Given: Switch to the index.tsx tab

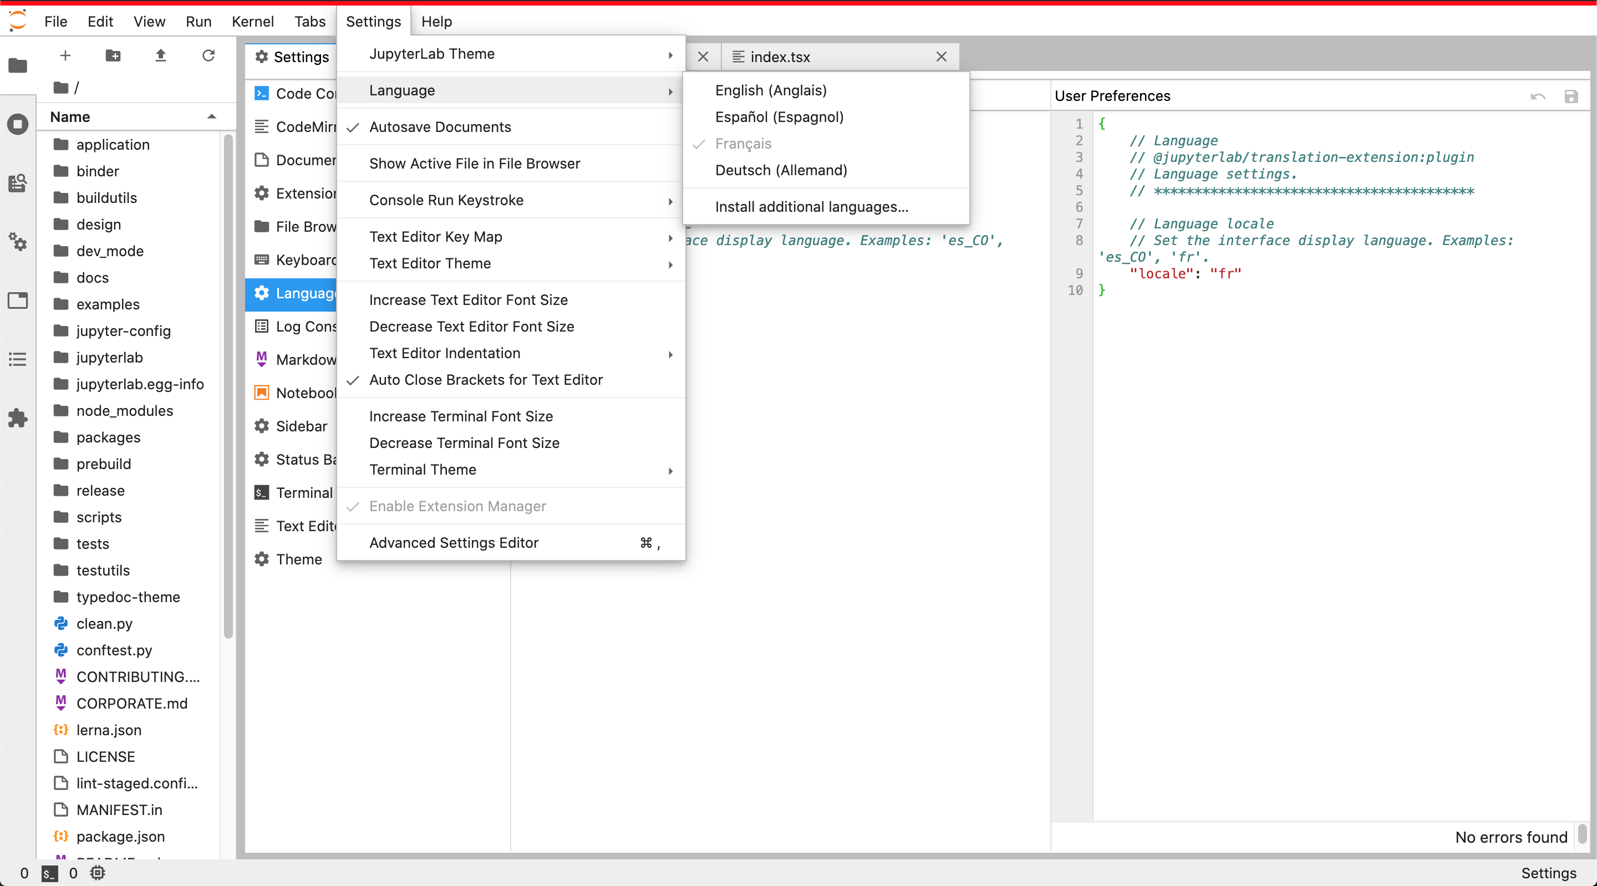Looking at the screenshot, I should click(779, 57).
